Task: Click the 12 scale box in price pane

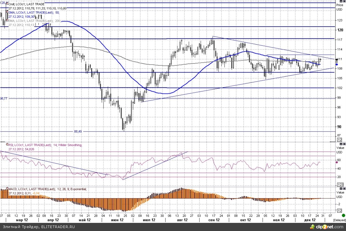Action: coord(340,140)
